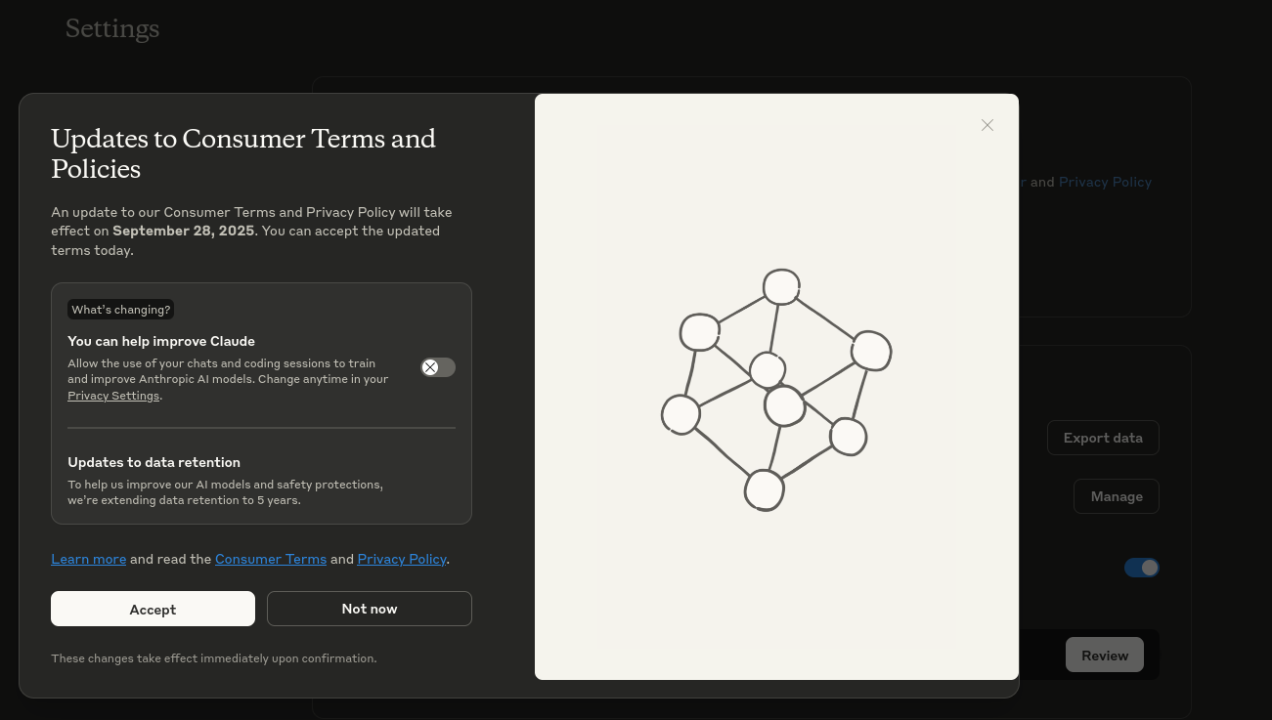
Task: Click the network graph illustration
Action: [776, 388]
